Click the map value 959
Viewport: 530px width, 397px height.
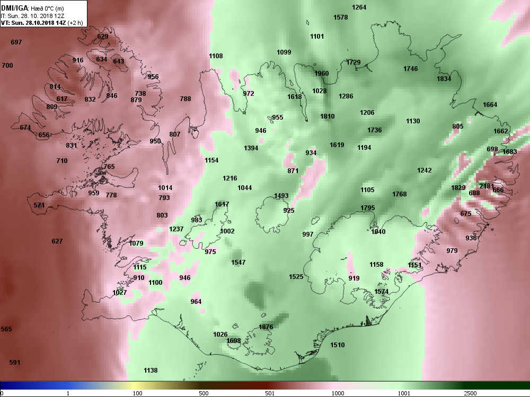[94, 193]
